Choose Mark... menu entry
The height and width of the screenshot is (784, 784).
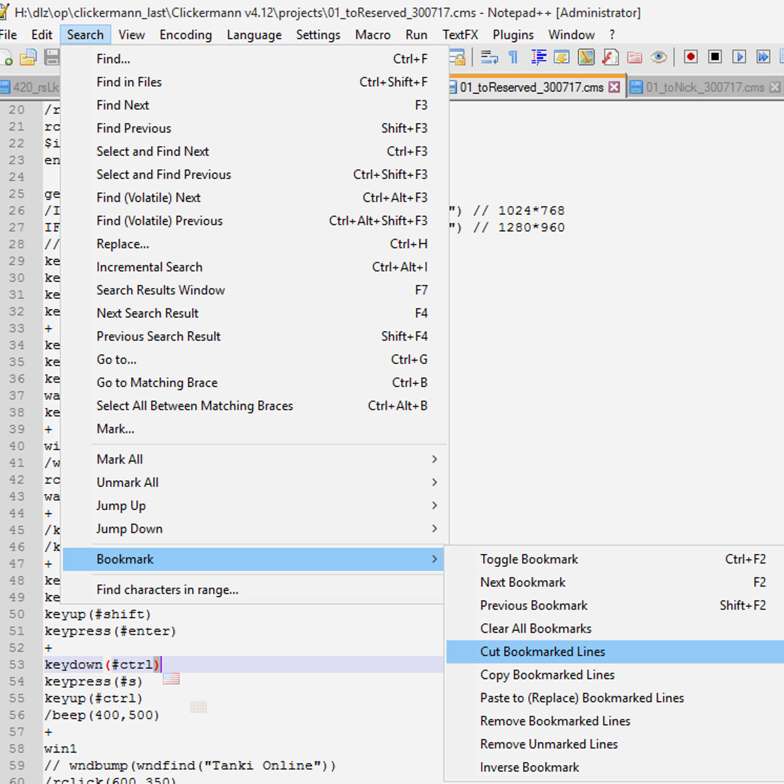tap(253, 429)
